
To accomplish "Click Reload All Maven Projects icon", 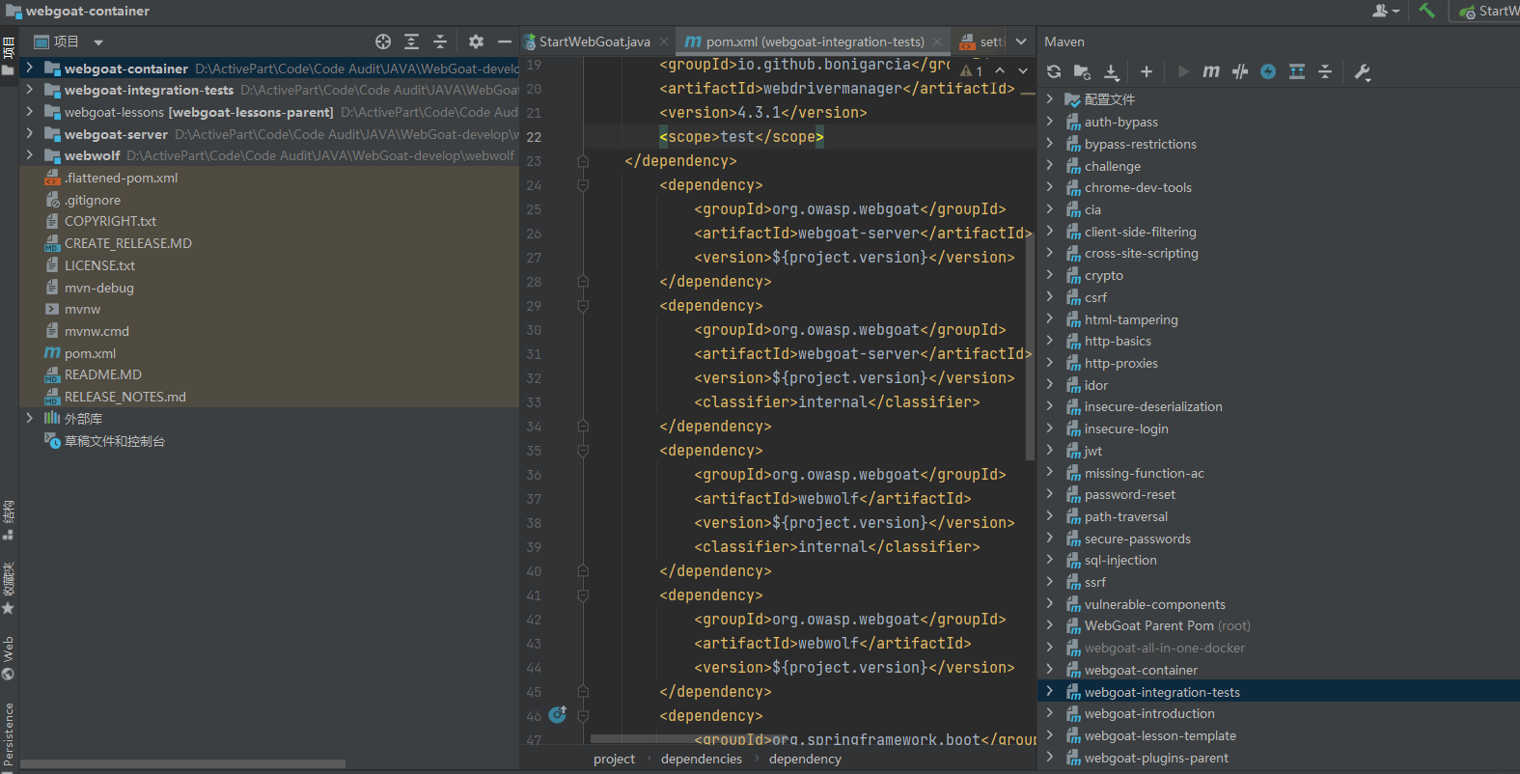I will coord(1054,71).
